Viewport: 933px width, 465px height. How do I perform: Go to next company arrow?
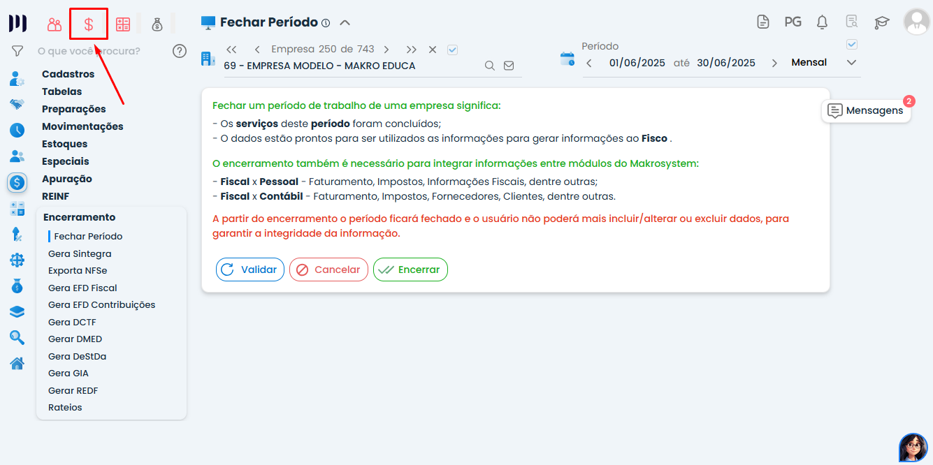tap(386, 50)
